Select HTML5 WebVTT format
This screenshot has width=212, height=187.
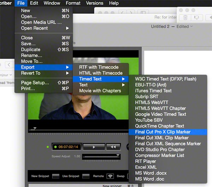[168, 102]
